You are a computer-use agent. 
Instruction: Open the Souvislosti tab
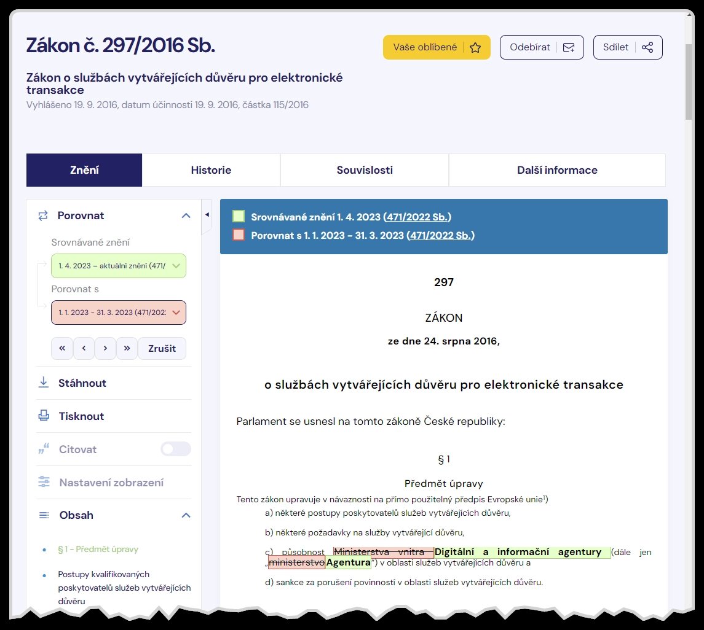click(365, 170)
